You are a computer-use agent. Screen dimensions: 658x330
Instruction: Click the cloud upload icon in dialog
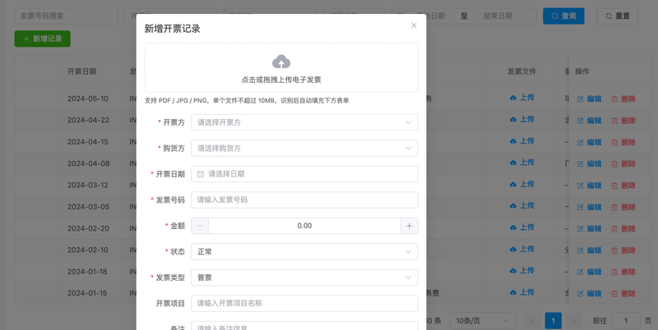pos(281,62)
